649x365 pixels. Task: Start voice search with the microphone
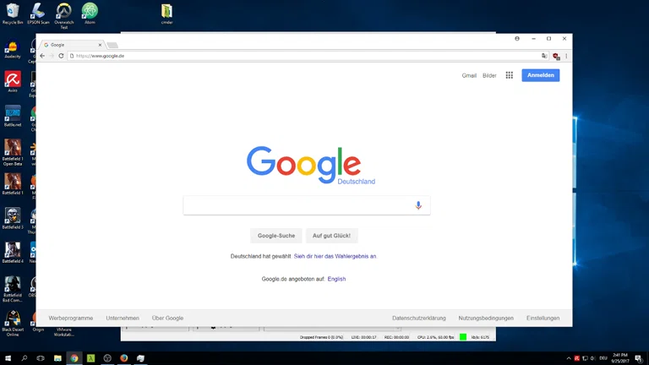pyautogui.click(x=418, y=205)
